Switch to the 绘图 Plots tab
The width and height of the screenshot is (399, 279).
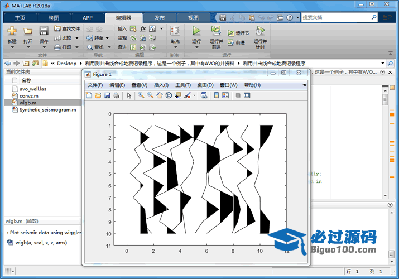point(54,17)
